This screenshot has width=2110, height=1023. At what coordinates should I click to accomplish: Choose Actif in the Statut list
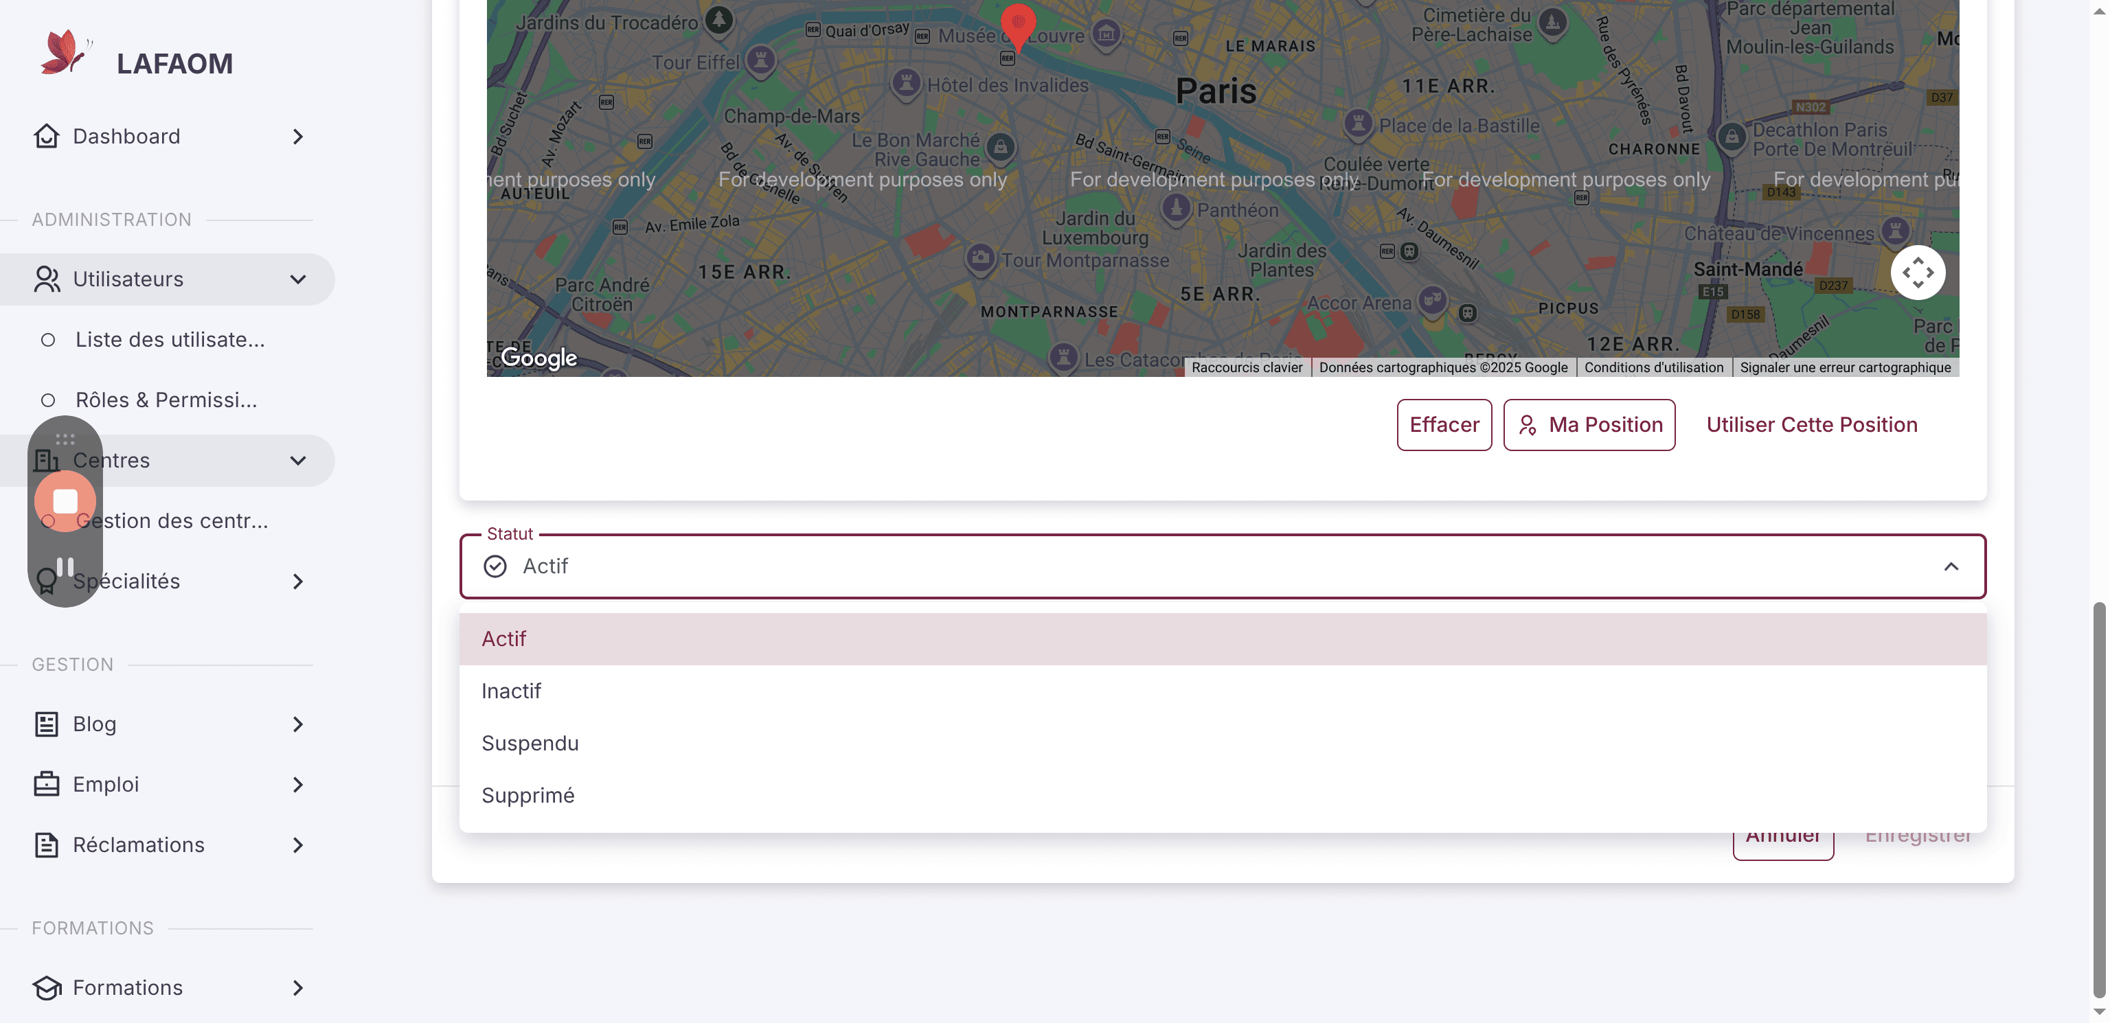(1223, 639)
